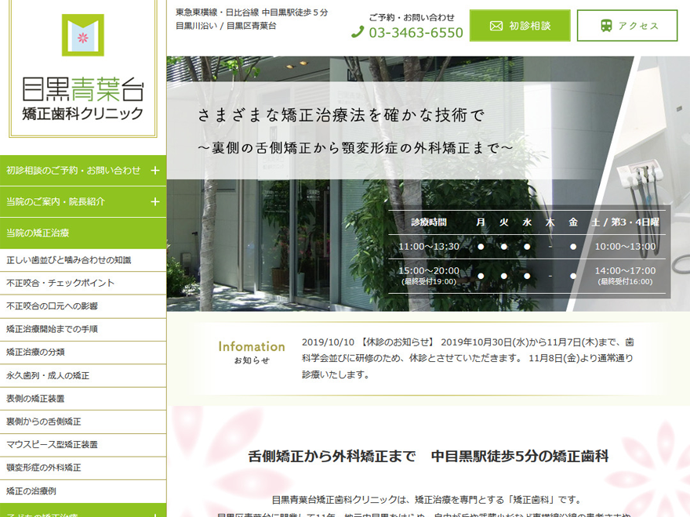The width and height of the screenshot is (690, 517).
Task: Click the train icon on アクセス
Action: click(606, 26)
